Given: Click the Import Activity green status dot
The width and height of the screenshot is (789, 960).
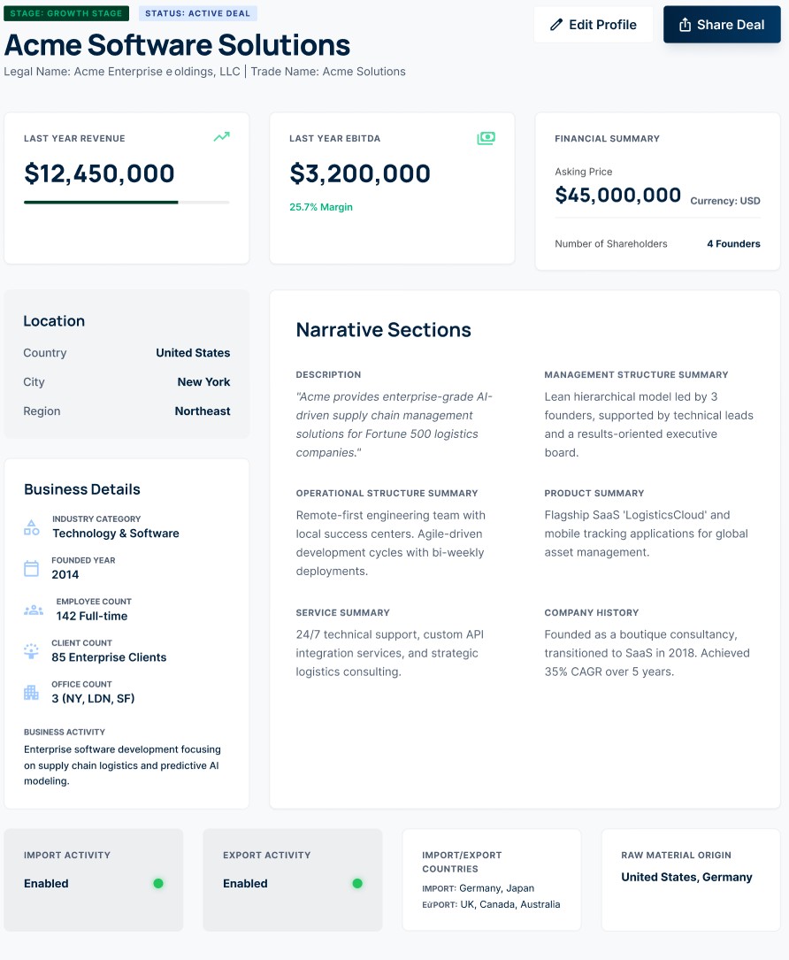Looking at the screenshot, I should (158, 884).
